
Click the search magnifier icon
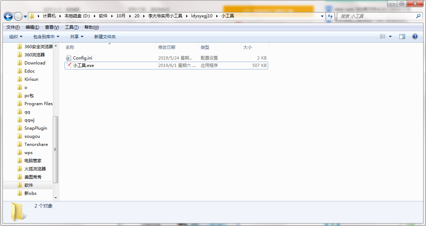coord(418,16)
